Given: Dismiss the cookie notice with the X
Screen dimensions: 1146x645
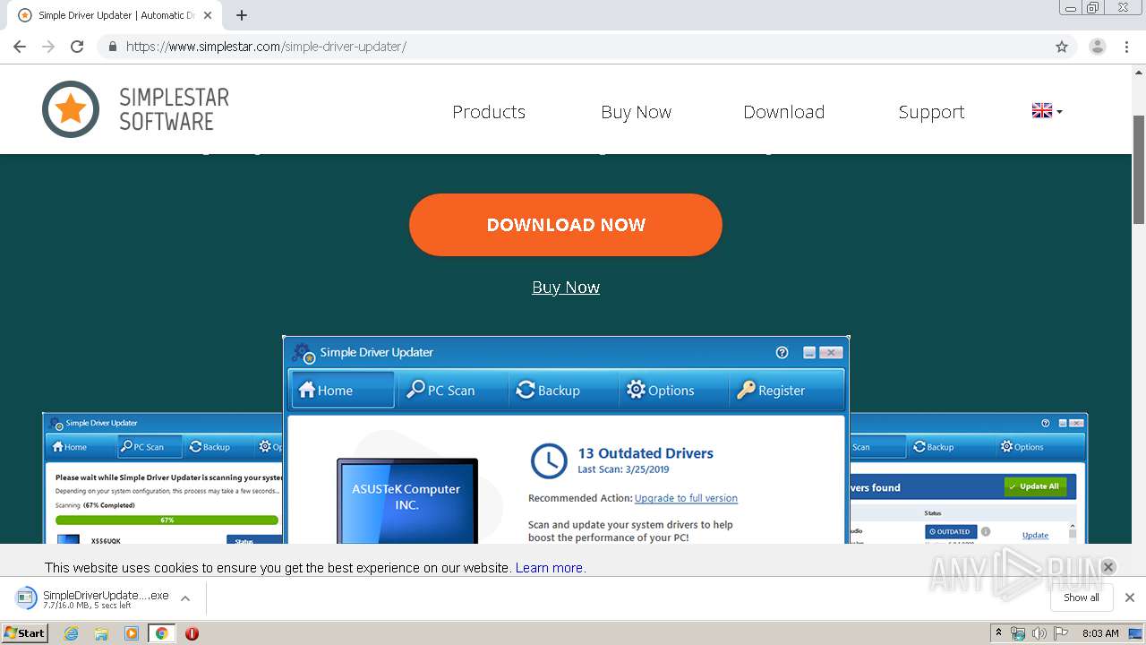Looking at the screenshot, I should (x=1108, y=566).
